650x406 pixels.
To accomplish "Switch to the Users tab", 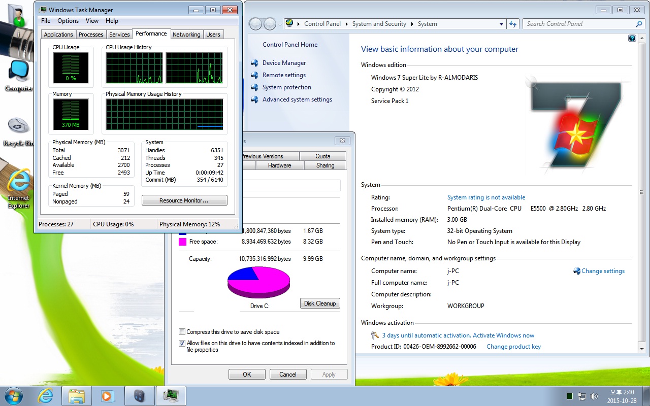I will coord(213,35).
